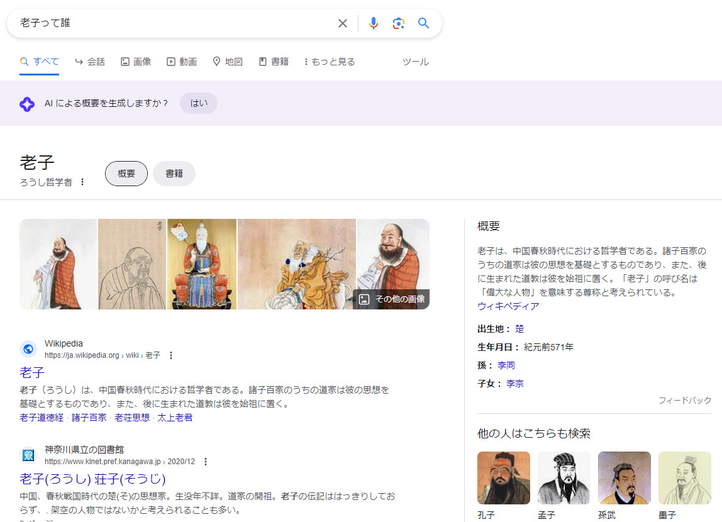Open the 墨子 portrait thumbnail
This screenshot has width=722, height=522.
pos(685,478)
